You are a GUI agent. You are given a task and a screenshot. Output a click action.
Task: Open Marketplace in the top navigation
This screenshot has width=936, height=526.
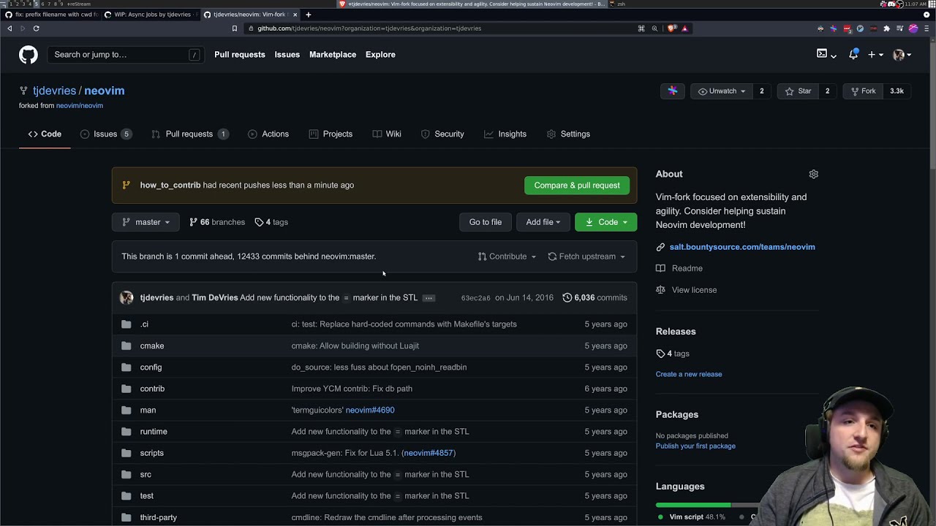333,55
